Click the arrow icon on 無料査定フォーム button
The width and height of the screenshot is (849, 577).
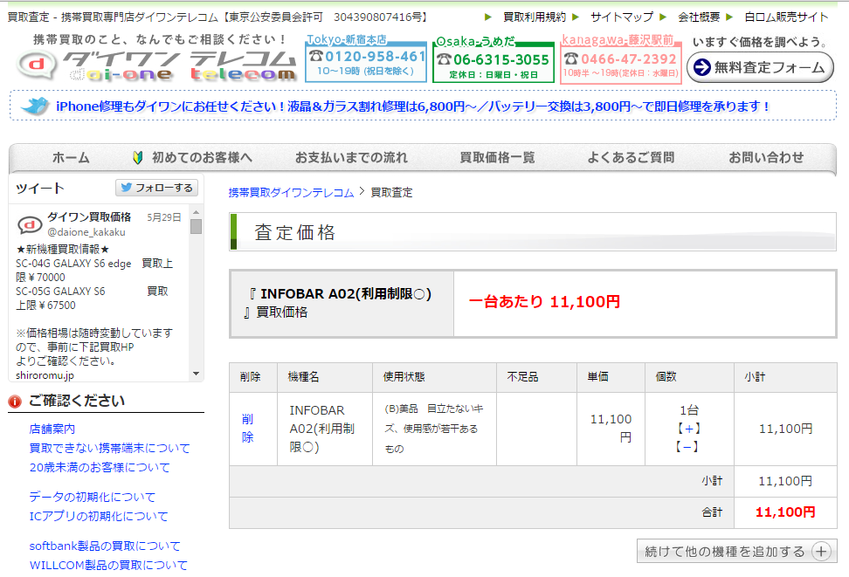click(x=701, y=67)
